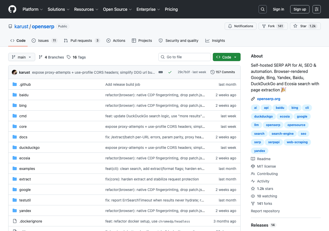
Task: Expand commit message ellipsis icon
Action: coord(161,72)
